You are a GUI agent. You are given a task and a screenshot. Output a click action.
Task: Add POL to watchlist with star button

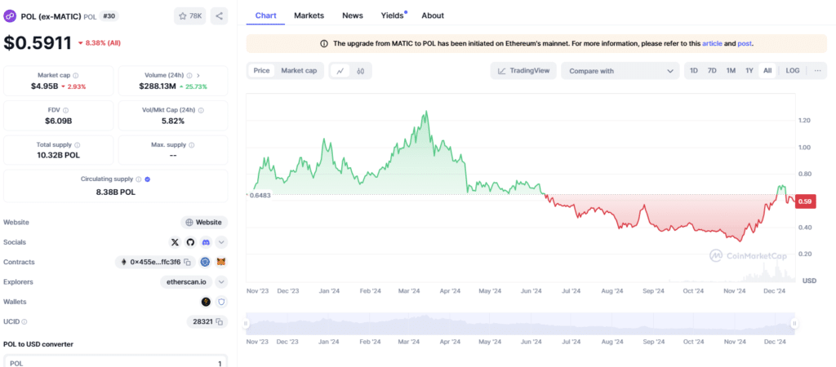[189, 16]
